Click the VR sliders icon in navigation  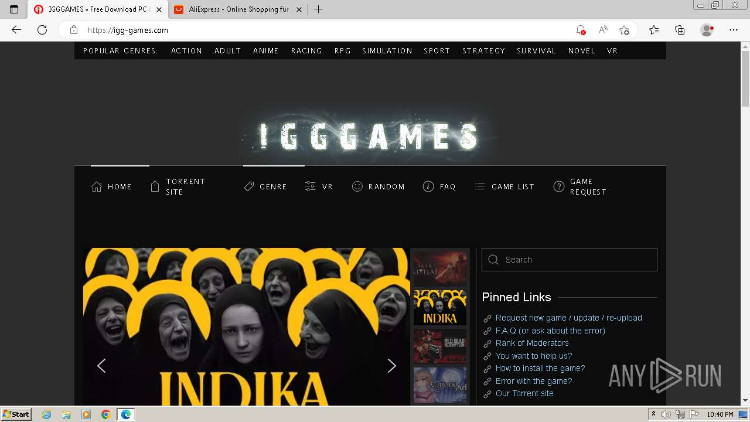[311, 186]
